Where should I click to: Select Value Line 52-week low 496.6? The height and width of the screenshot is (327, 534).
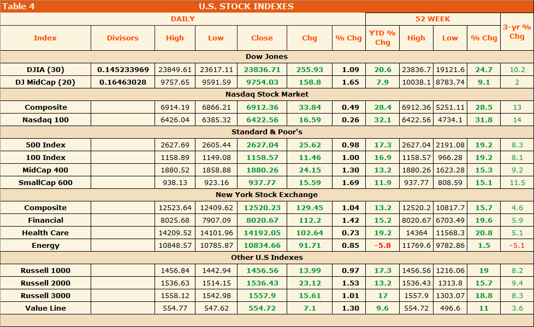(450, 308)
